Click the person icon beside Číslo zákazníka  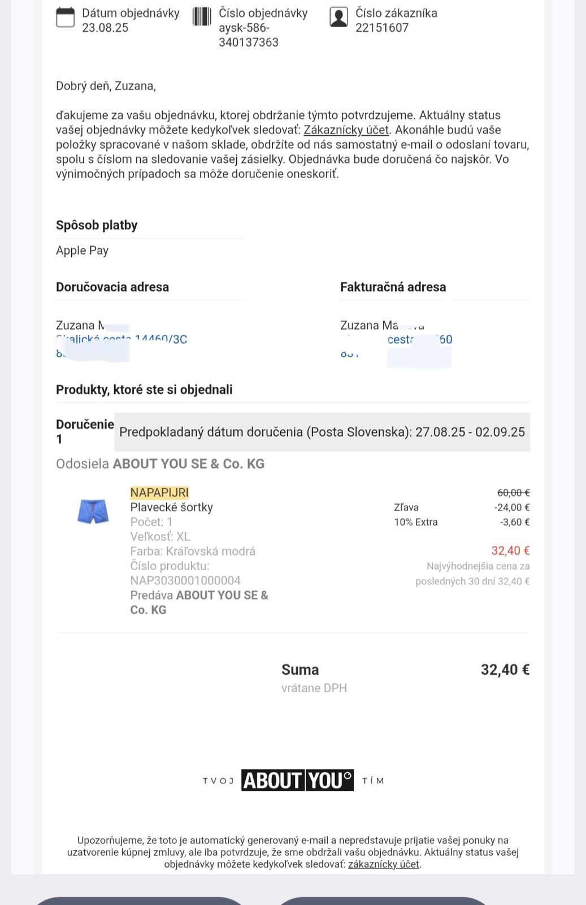338,17
